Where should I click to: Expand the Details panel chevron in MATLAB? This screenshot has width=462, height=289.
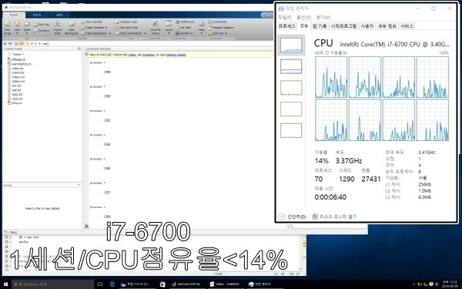79,185
